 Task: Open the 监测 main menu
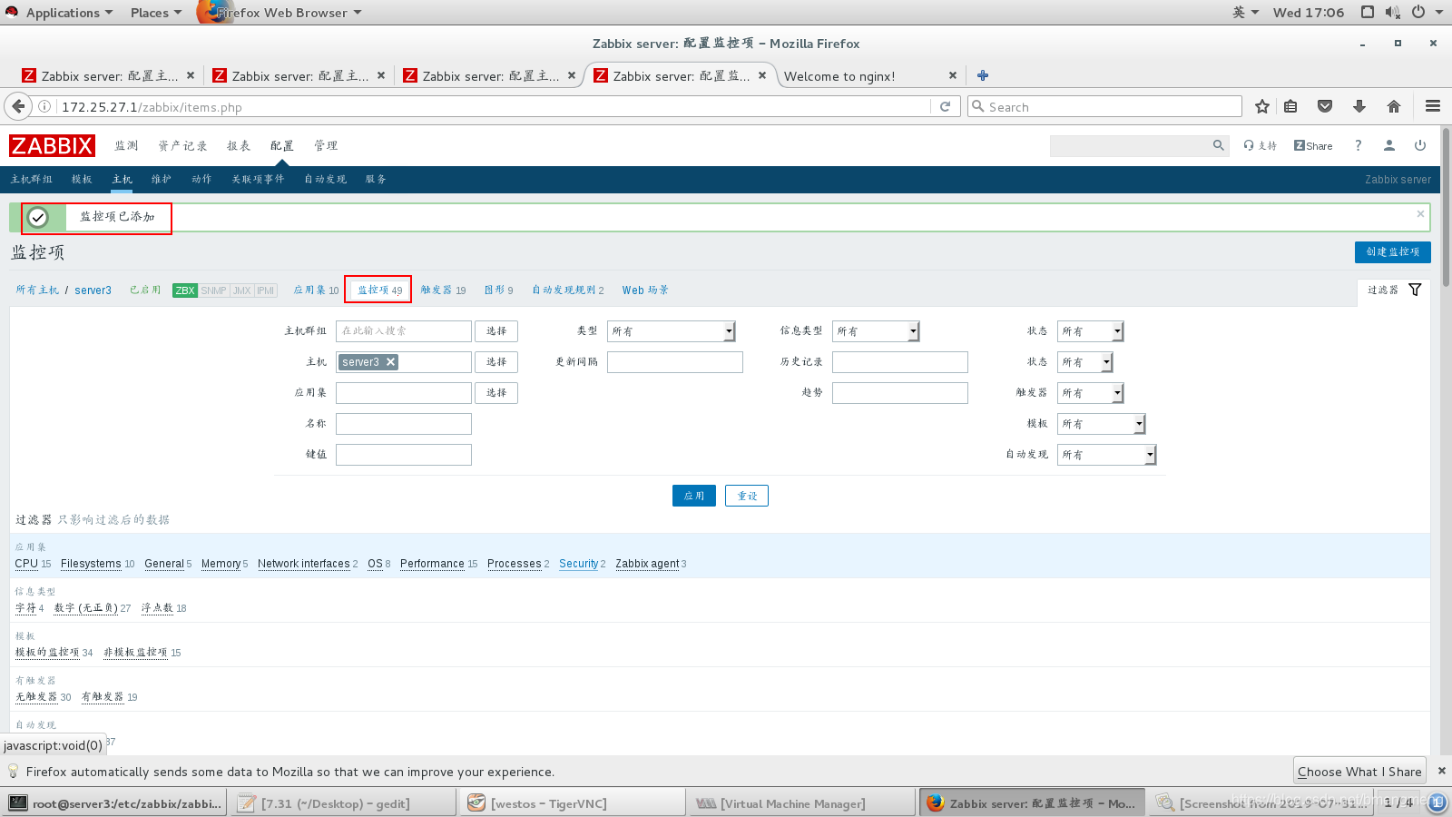point(126,145)
